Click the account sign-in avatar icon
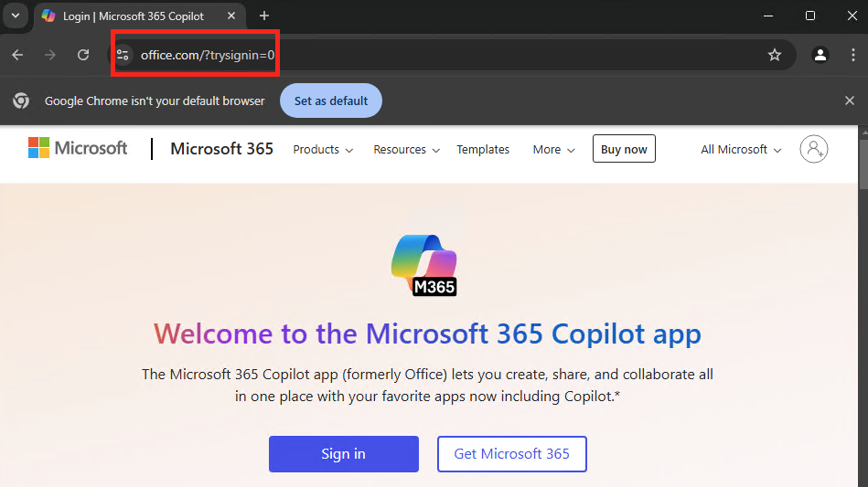This screenshot has width=868, height=487. click(814, 149)
